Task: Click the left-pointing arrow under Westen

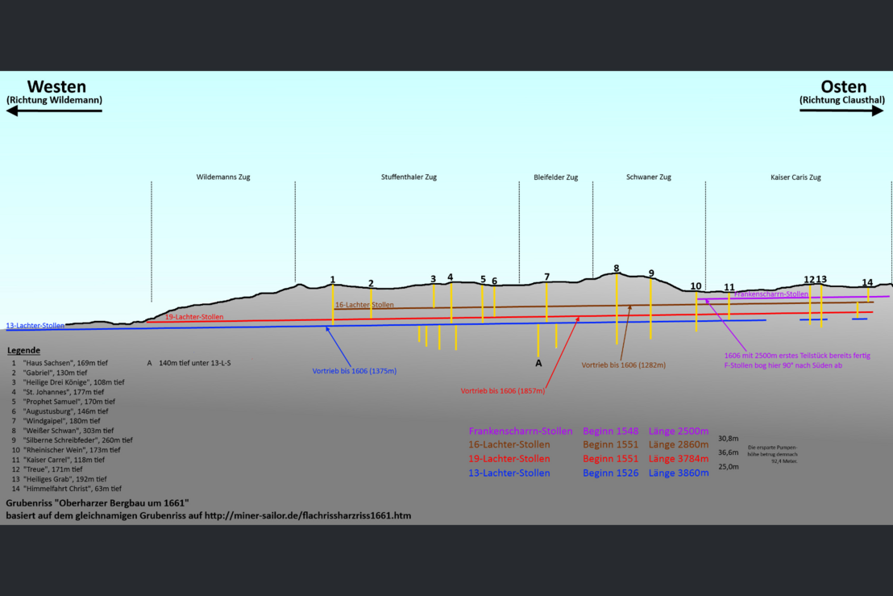Action: (x=54, y=110)
